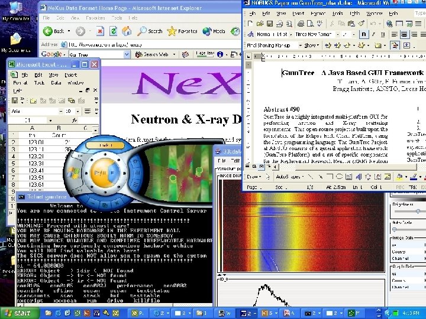Click the Open folder icon in Word toolbar

[260, 24]
